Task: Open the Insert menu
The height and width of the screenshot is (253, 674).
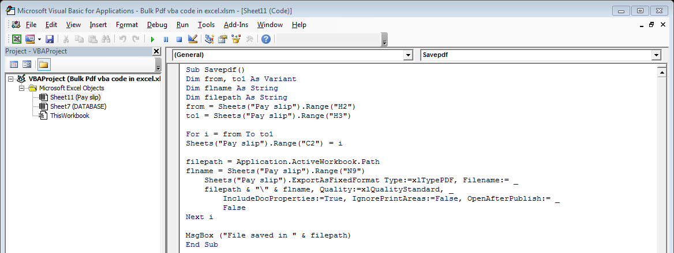Action: 98,25
